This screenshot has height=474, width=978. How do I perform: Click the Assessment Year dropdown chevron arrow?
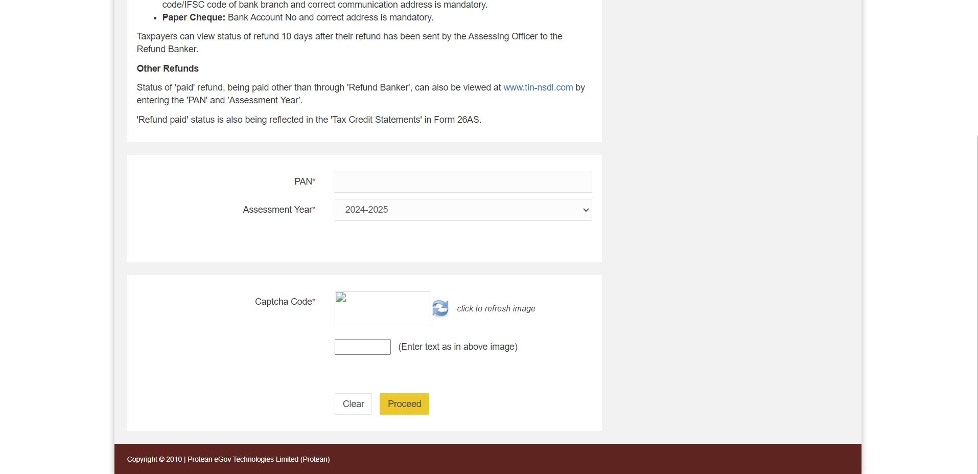pos(586,210)
